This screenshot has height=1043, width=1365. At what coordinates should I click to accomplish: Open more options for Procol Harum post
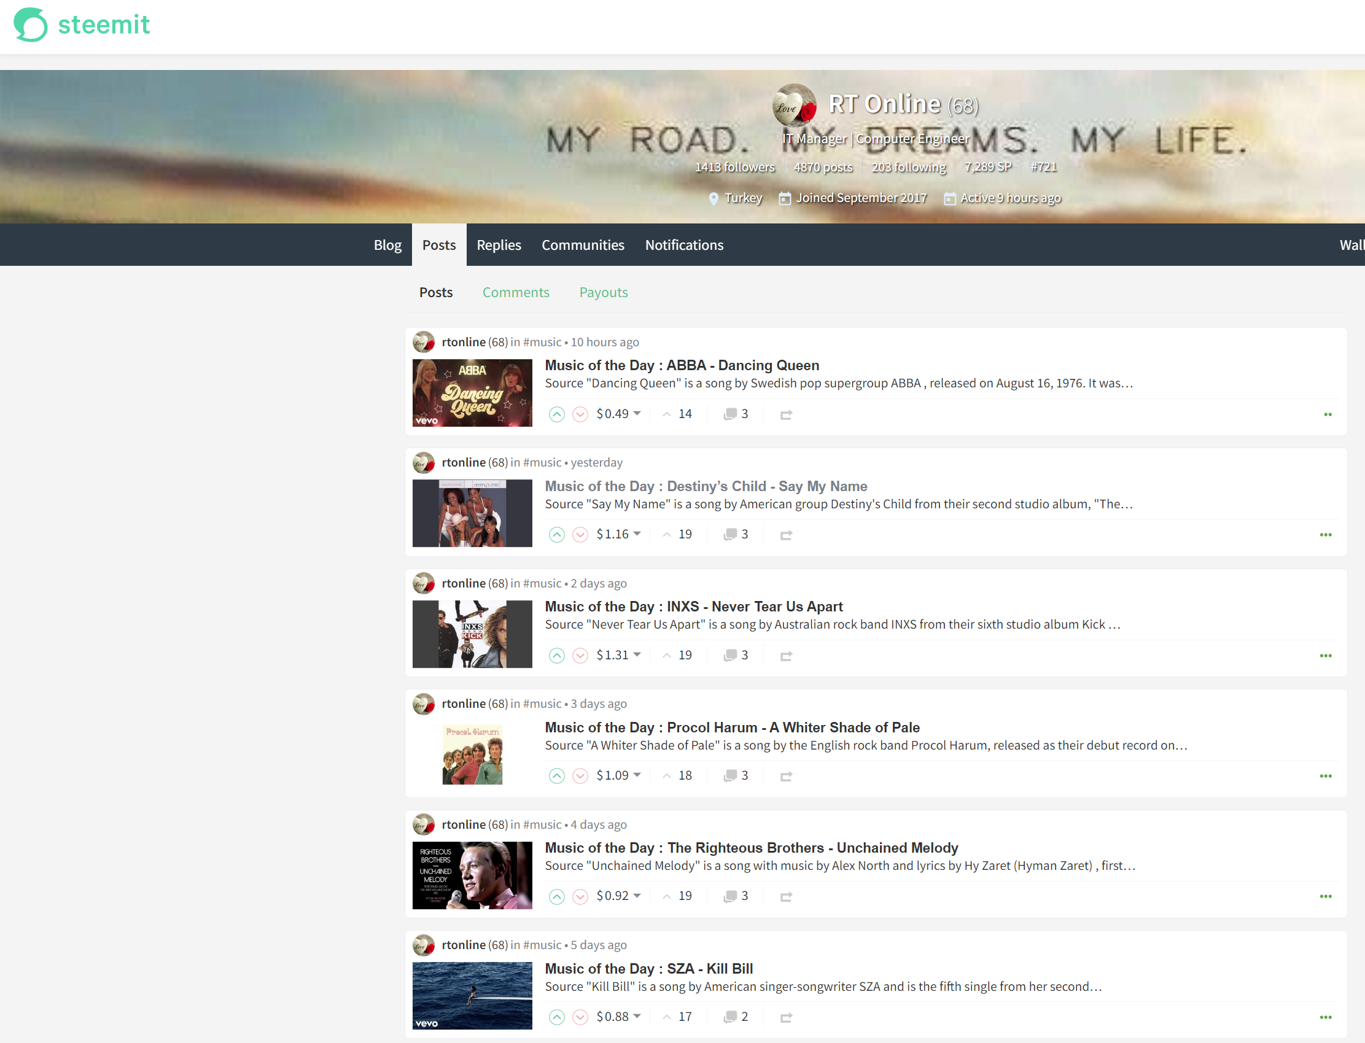pyautogui.click(x=1325, y=777)
